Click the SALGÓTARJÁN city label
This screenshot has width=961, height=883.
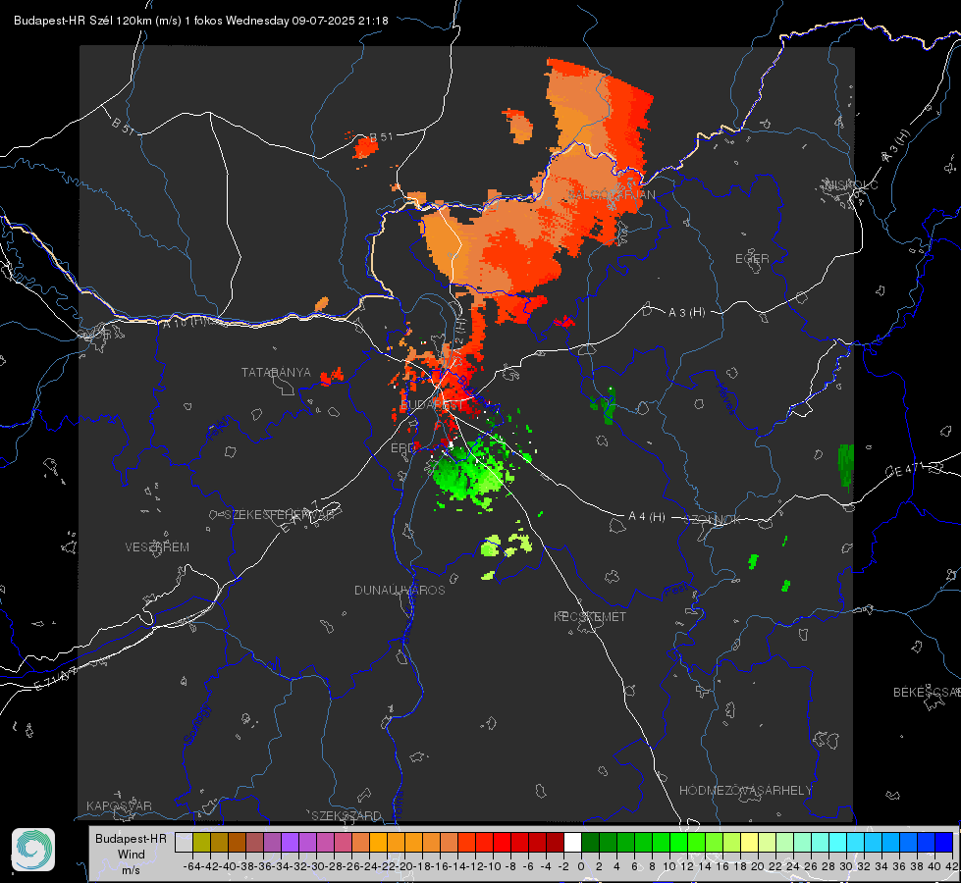point(611,195)
